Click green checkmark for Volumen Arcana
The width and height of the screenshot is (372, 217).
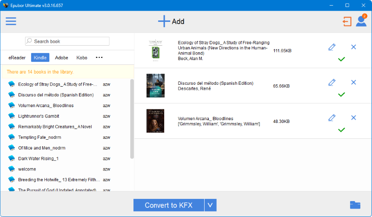pos(341,130)
